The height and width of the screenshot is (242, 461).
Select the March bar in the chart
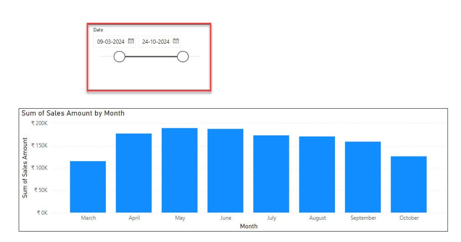click(88, 187)
